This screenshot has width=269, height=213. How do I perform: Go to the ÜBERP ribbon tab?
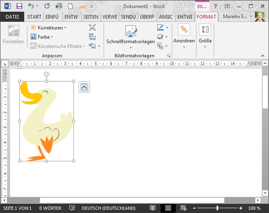[x=147, y=17]
